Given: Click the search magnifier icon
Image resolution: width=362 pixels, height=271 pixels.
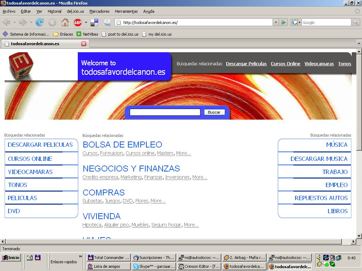Looking at the screenshot, I should point(355,22).
